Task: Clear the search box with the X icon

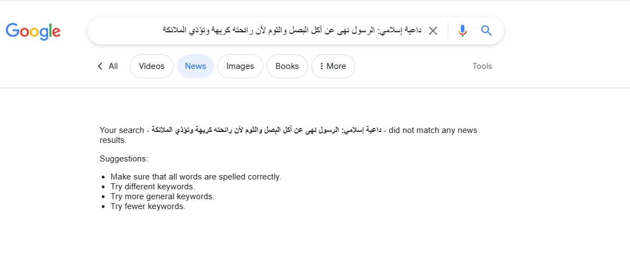Action: [433, 31]
